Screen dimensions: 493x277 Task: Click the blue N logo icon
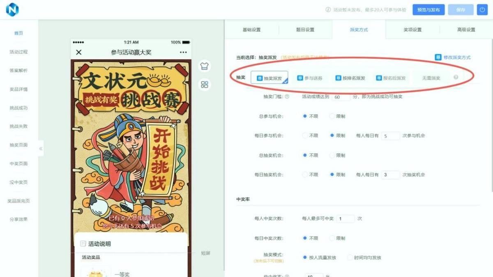click(12, 9)
